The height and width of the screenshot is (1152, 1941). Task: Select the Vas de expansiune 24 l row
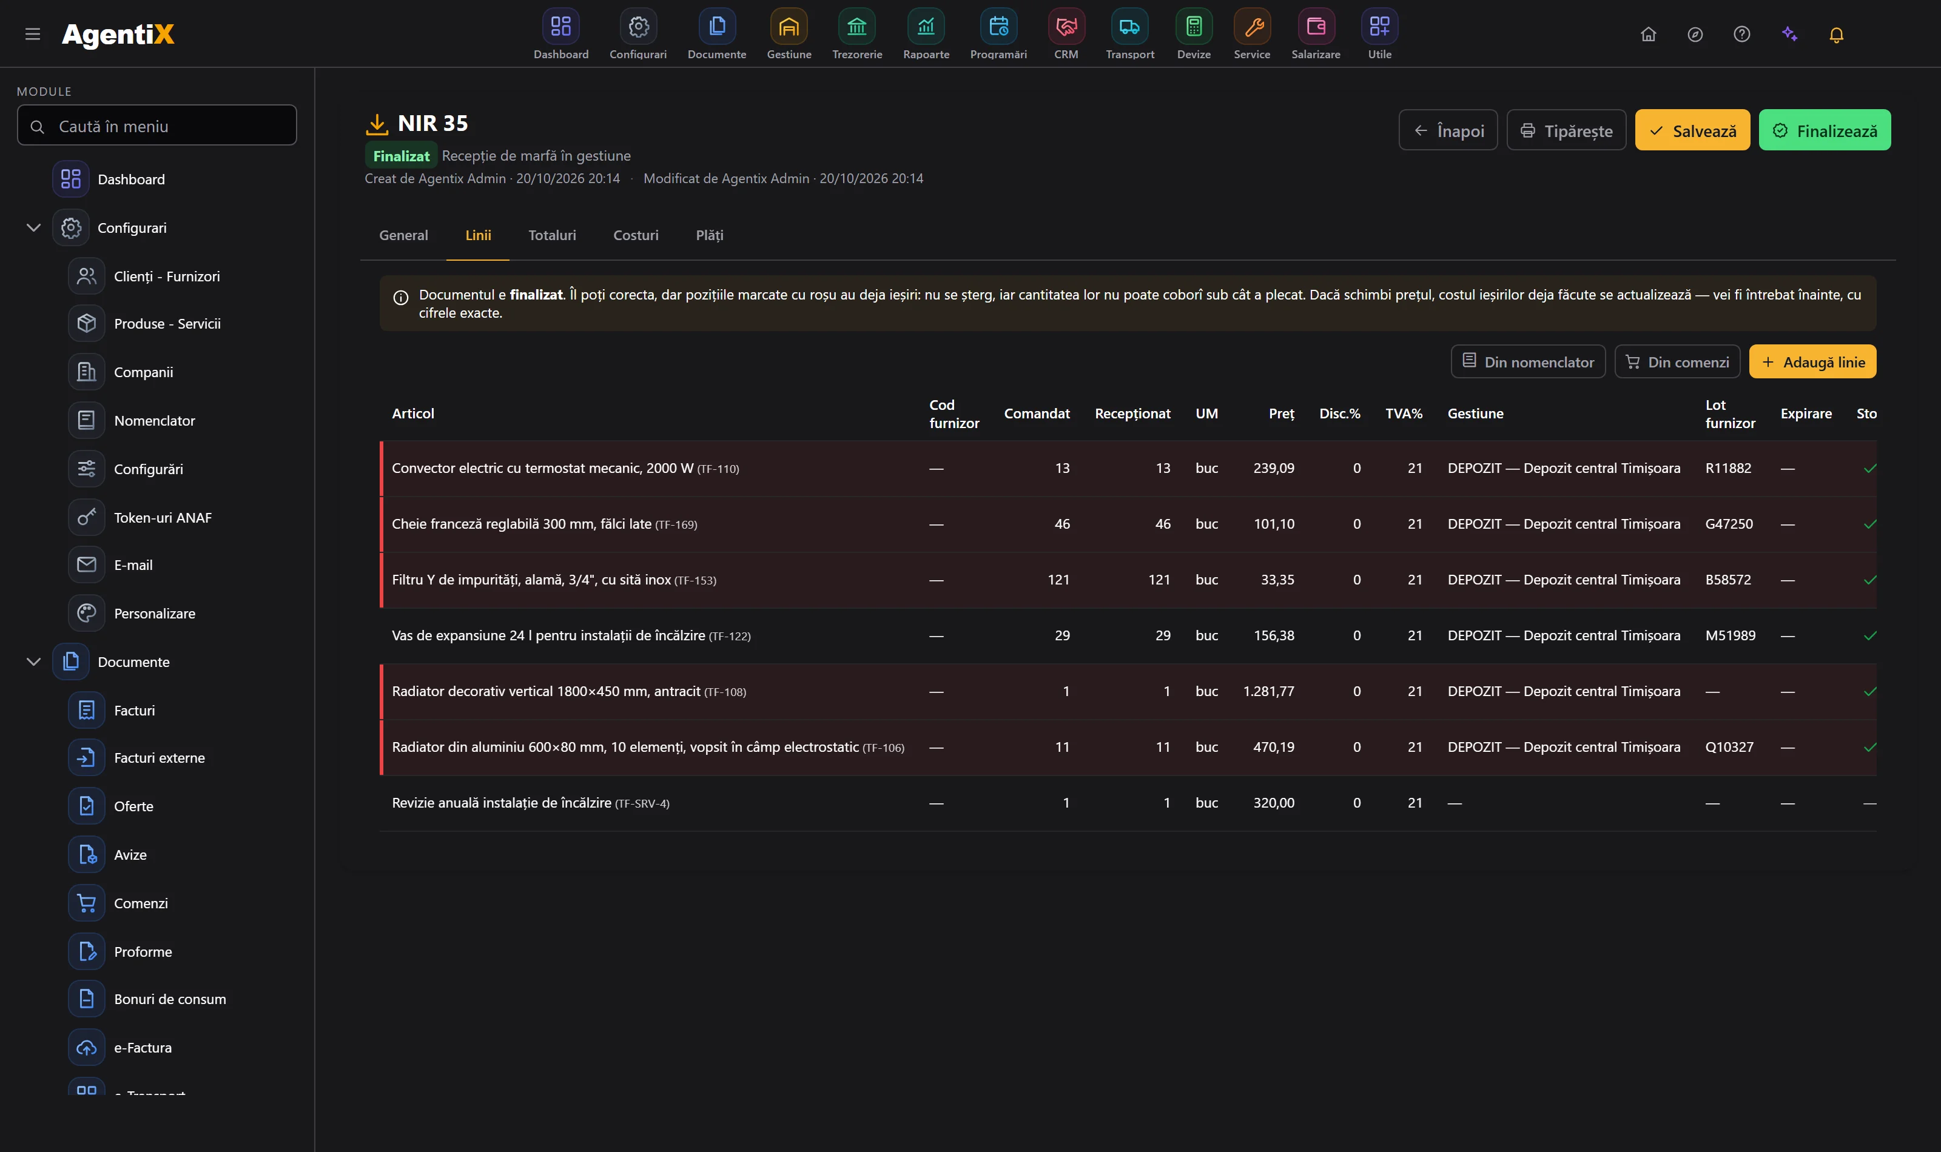tap(1128, 636)
